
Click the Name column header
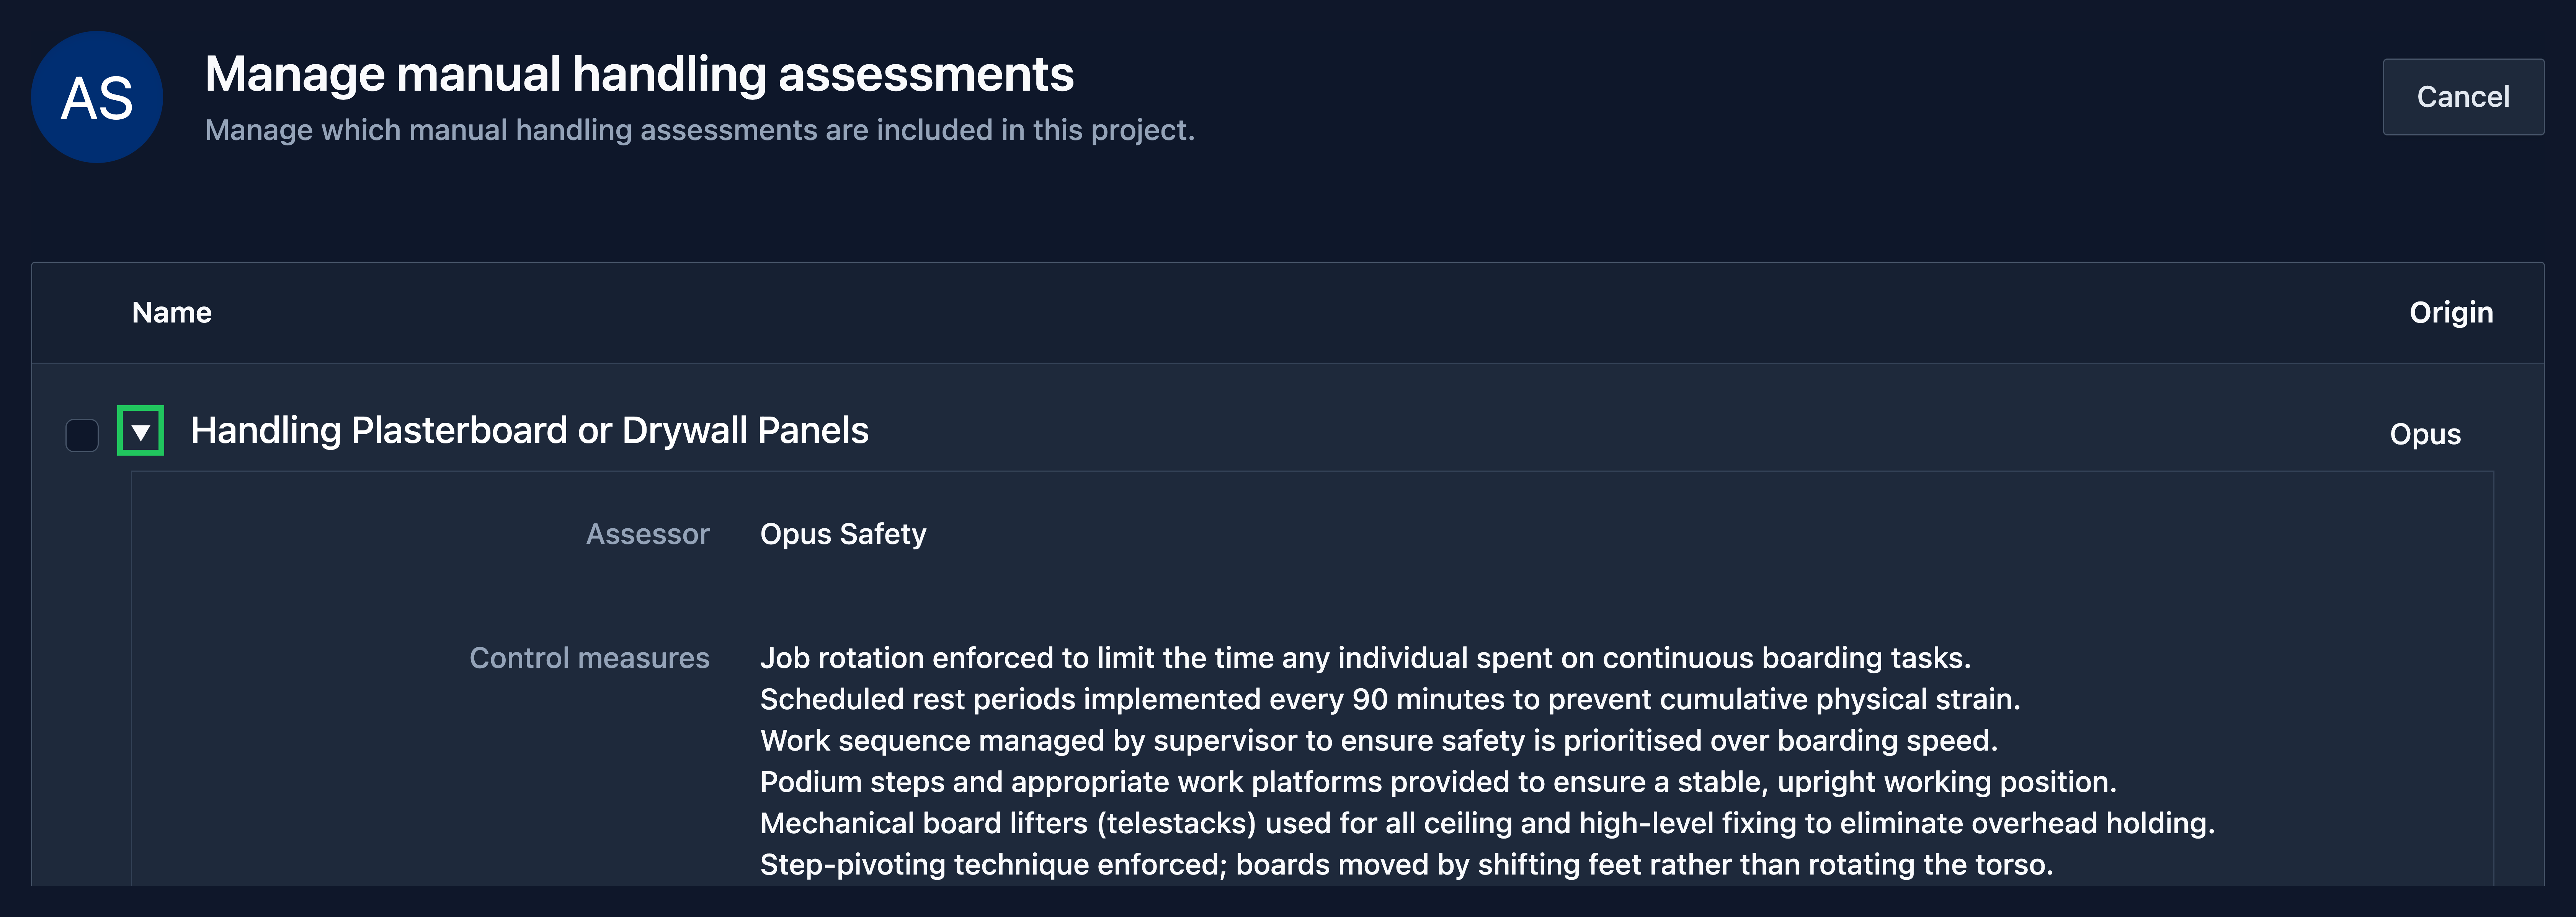172,313
